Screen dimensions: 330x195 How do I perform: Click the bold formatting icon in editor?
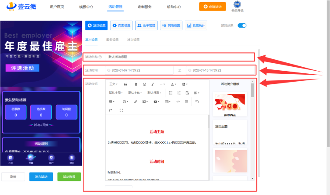[136, 84]
